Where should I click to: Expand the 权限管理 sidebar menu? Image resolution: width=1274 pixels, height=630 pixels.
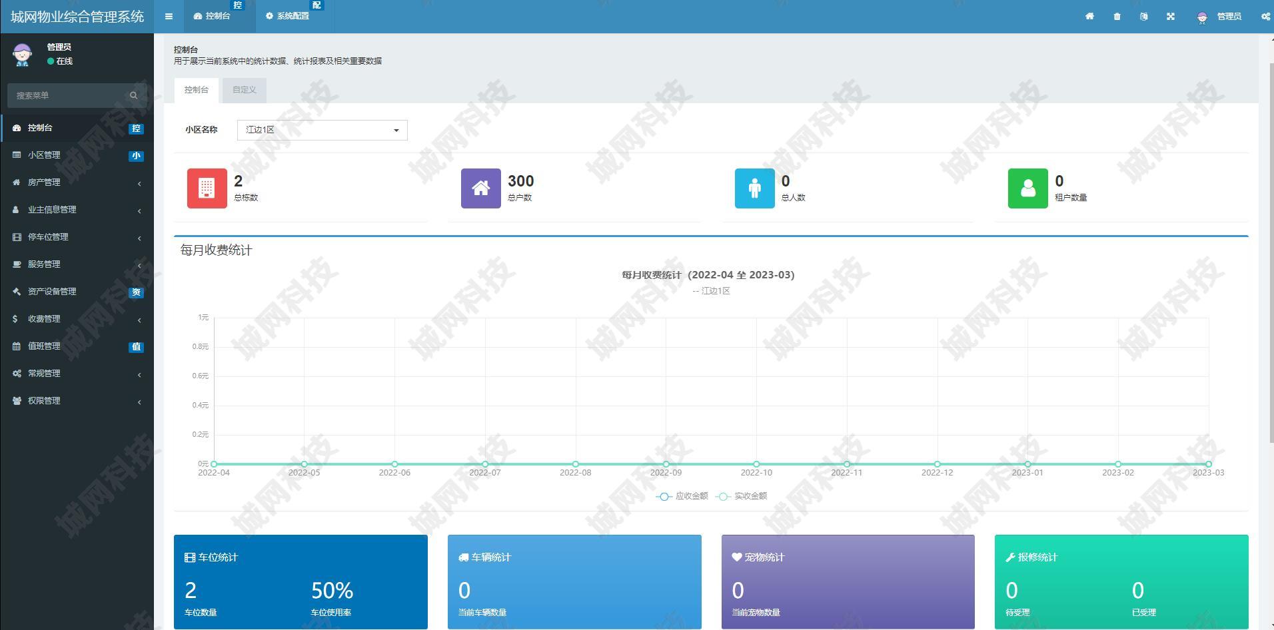coord(77,401)
